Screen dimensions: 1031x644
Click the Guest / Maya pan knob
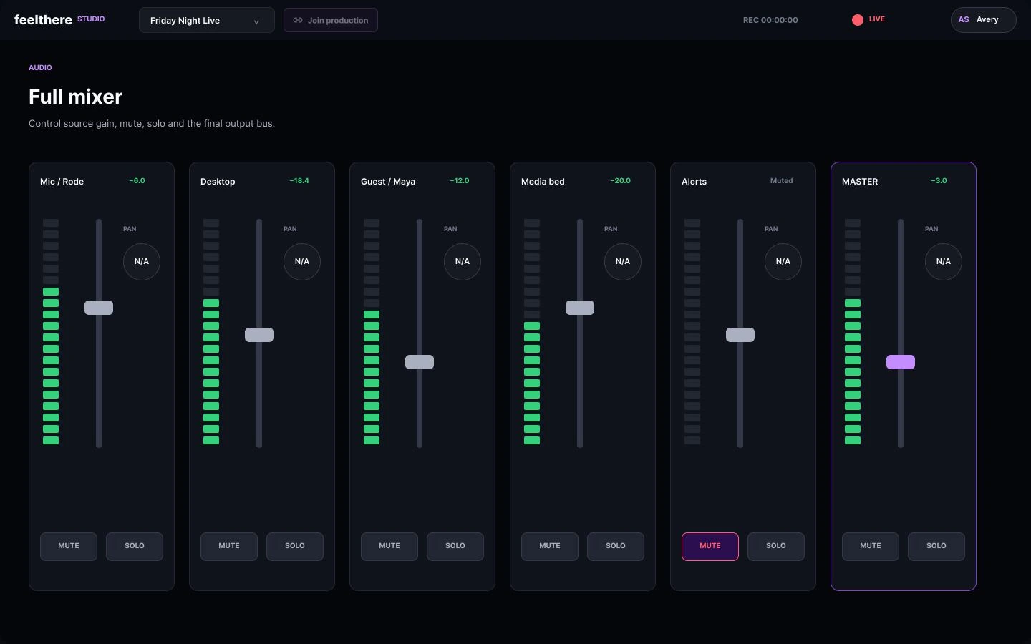coord(463,262)
